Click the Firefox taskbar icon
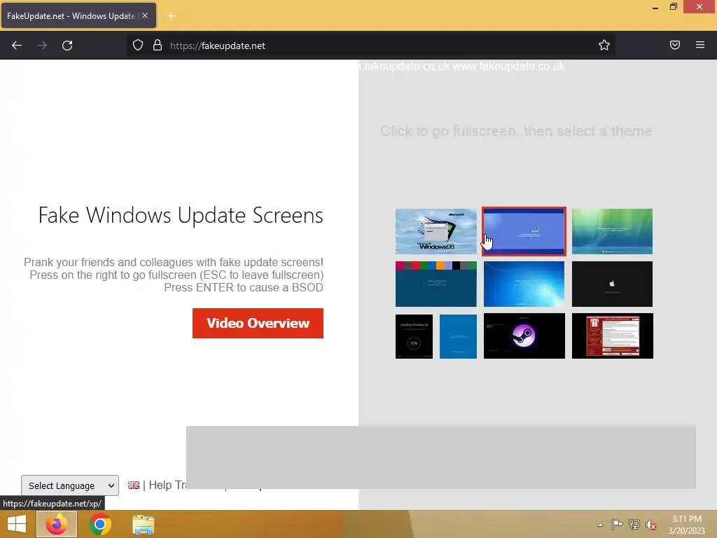This screenshot has width=717, height=538. click(x=57, y=524)
